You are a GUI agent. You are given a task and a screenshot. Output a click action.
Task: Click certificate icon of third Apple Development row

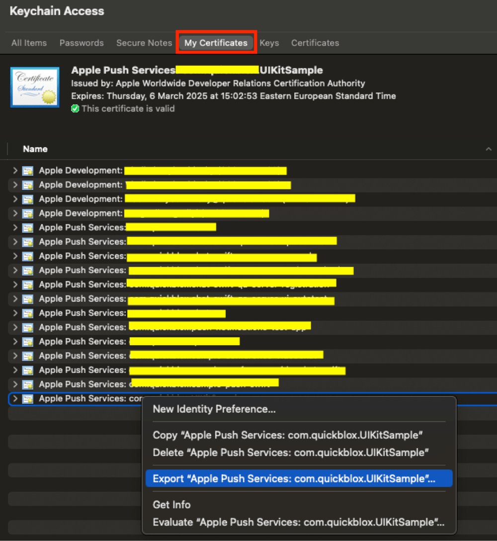[x=28, y=199]
